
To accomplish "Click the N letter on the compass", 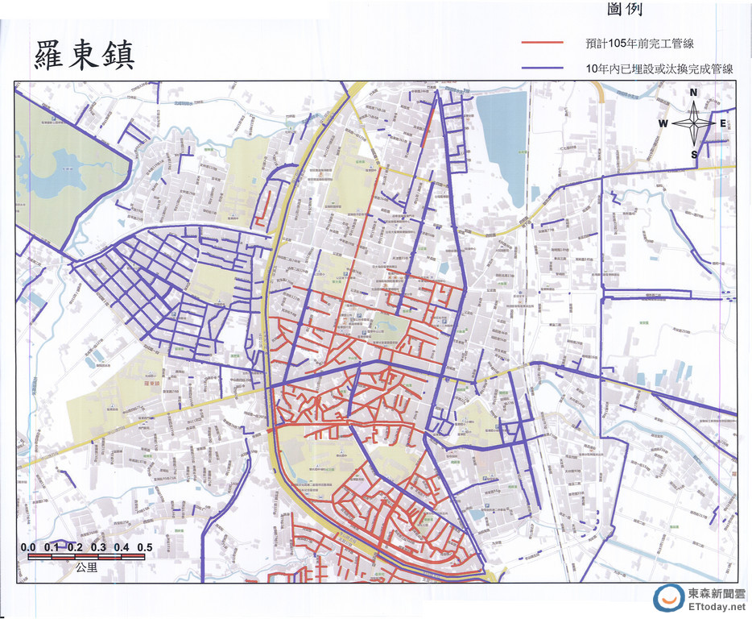I will 693,93.
